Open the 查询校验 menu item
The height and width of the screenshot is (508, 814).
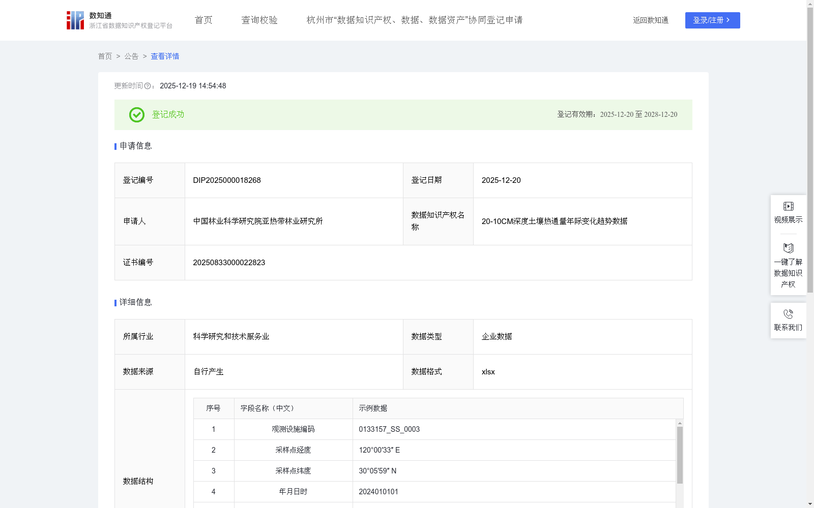click(259, 20)
